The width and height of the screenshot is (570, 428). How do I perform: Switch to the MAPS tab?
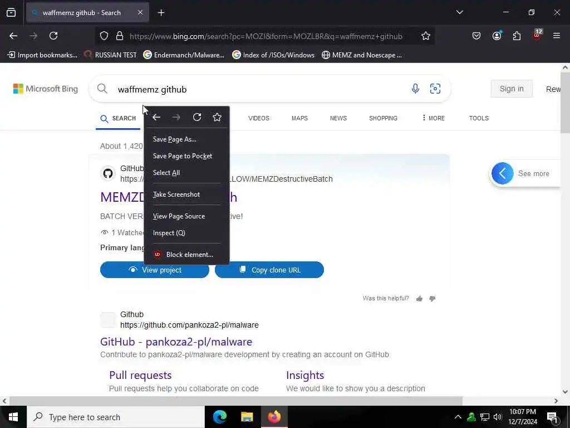pos(299,118)
